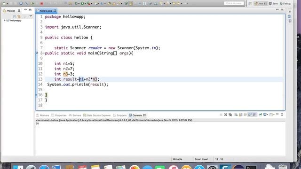Image resolution: width=301 pixels, height=169 pixels.
Task: Toggle Scroll Lock in Console toolbar
Action: [240, 115]
